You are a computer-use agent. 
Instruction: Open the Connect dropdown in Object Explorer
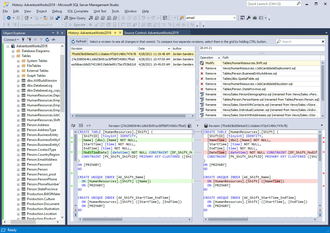point(12,40)
